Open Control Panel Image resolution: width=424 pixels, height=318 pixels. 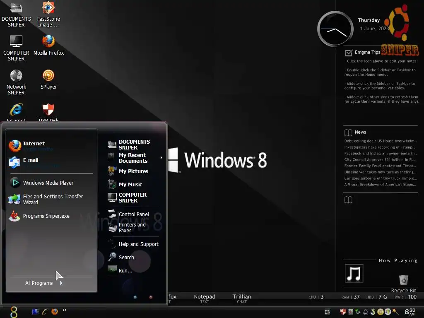click(128, 214)
